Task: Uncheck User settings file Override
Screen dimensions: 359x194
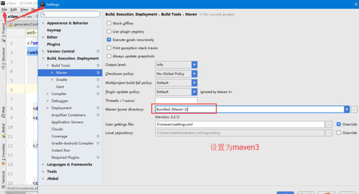Action: (x=338, y=124)
